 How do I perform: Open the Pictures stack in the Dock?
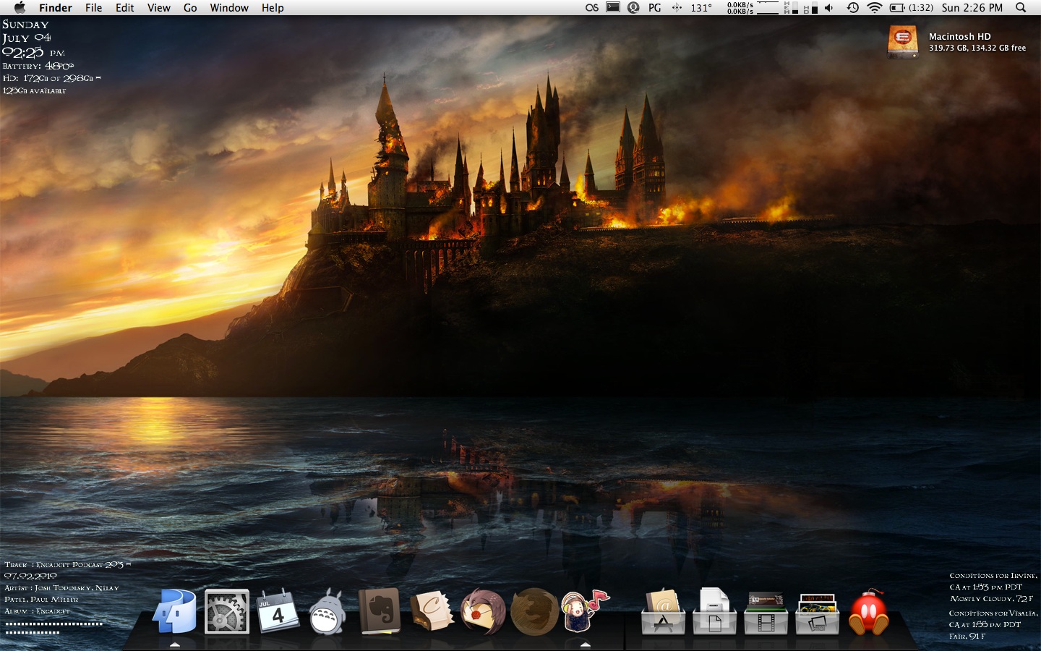pos(817,613)
